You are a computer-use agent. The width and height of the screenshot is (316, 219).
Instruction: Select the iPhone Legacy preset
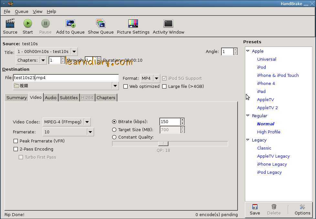coord(272,164)
